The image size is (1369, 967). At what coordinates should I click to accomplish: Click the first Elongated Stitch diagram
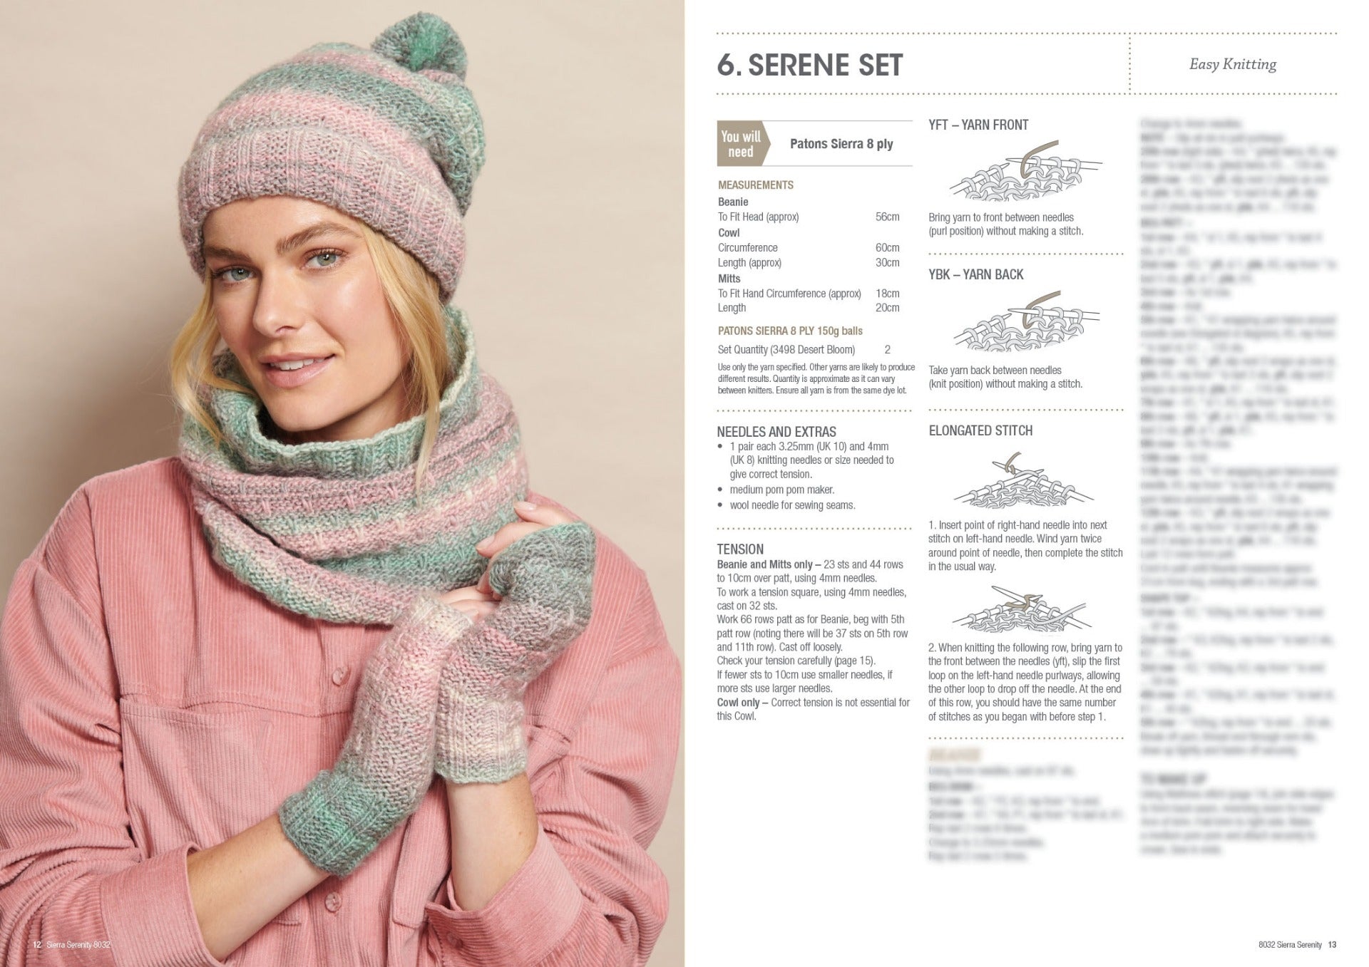click(x=1023, y=481)
